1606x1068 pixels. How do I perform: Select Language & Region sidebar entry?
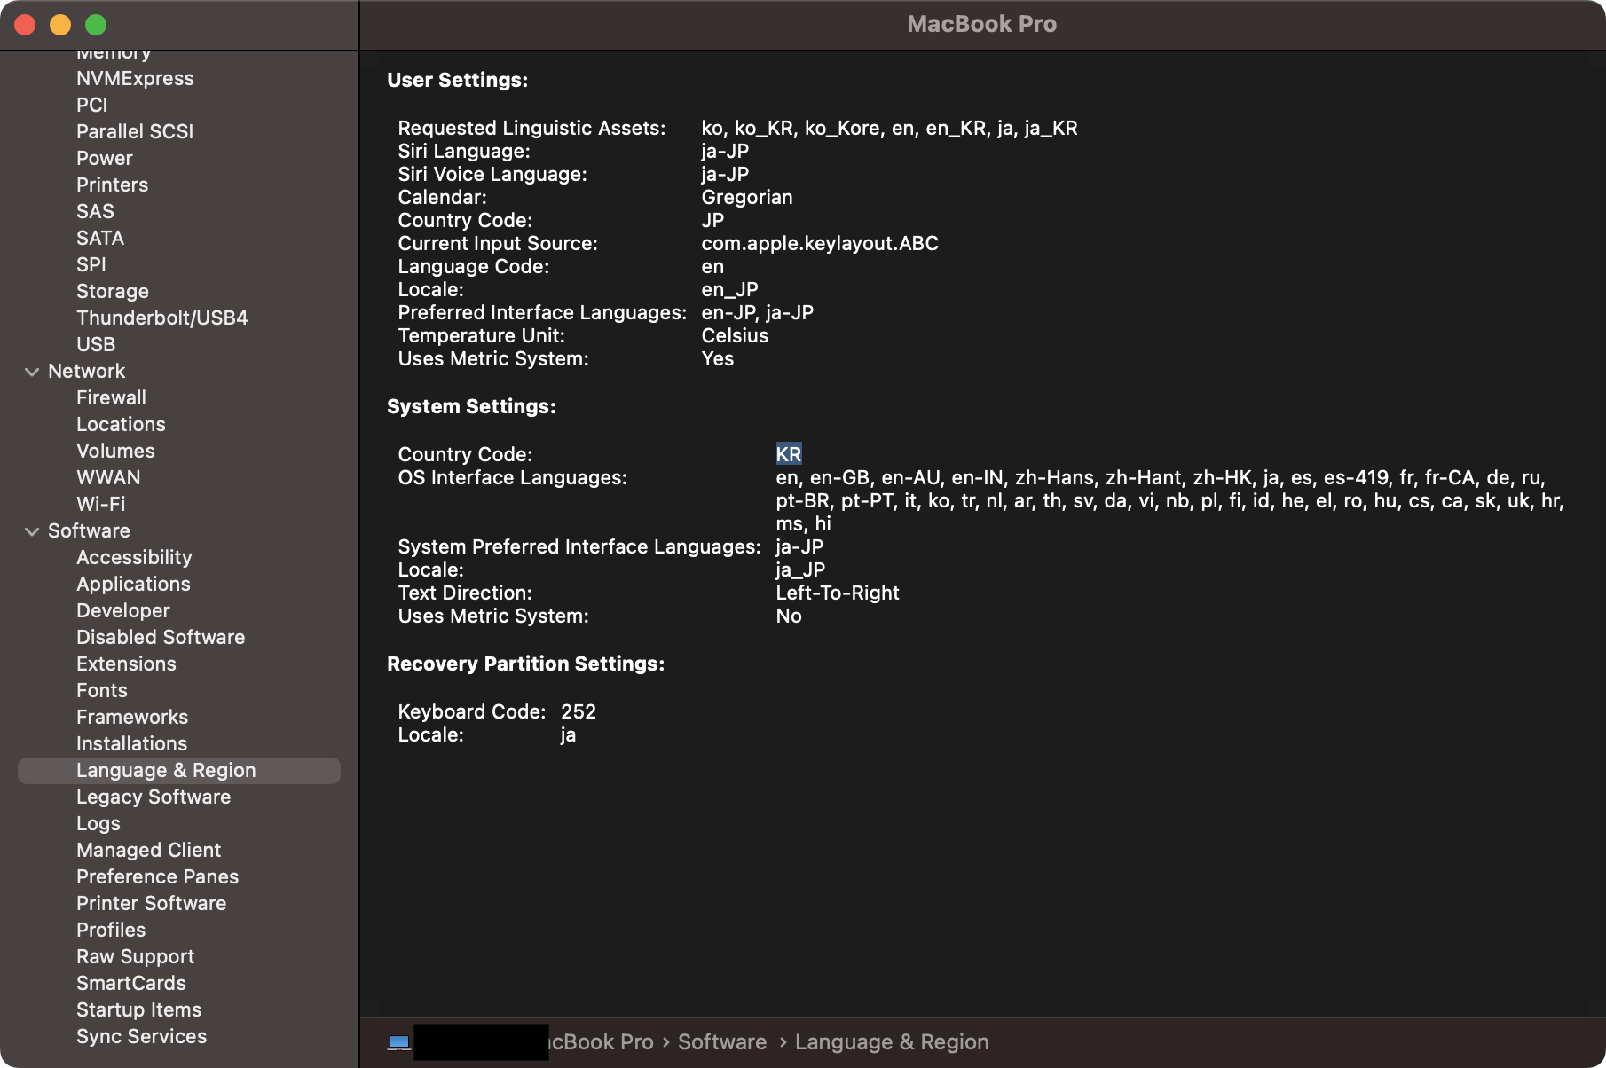click(178, 771)
